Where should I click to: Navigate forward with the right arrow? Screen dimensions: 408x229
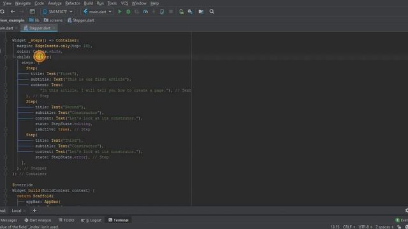[22, 11]
